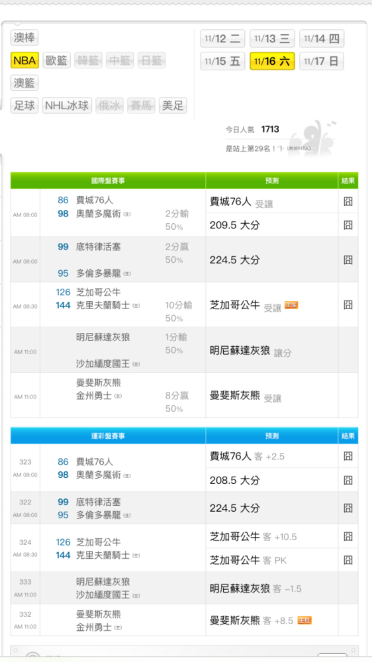The height and width of the screenshot is (662, 372).
Task: Click home icon beside 克里夫蘭騎士 in 運彩盤 table
Action: (136, 555)
